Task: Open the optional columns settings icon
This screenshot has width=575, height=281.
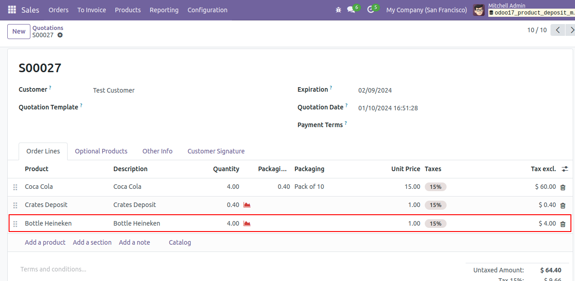Action: 565,169
